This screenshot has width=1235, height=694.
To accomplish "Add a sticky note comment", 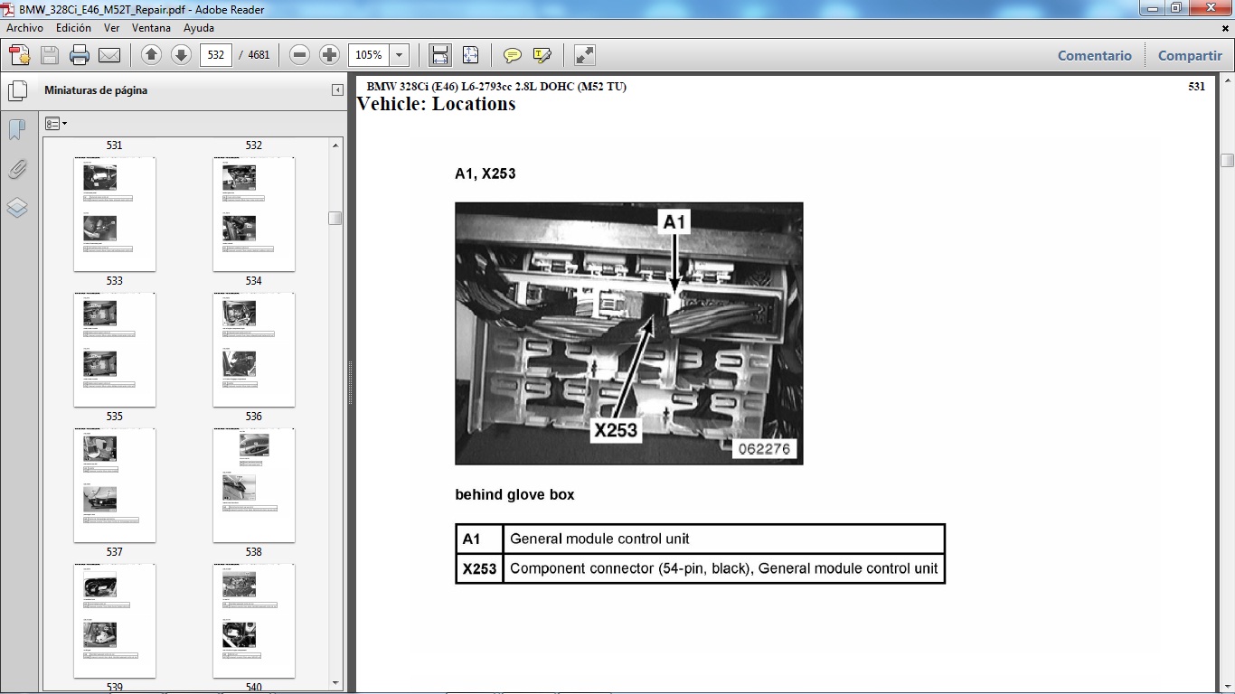I will pos(513,55).
